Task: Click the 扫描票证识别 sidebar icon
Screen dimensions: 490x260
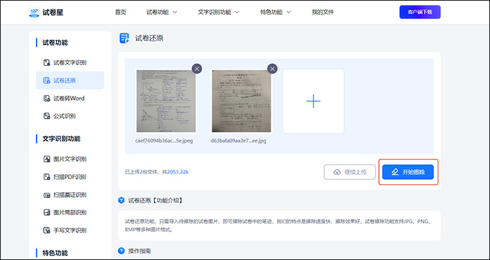Action: coord(46,195)
